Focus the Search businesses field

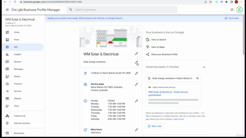(x=122, y=10)
